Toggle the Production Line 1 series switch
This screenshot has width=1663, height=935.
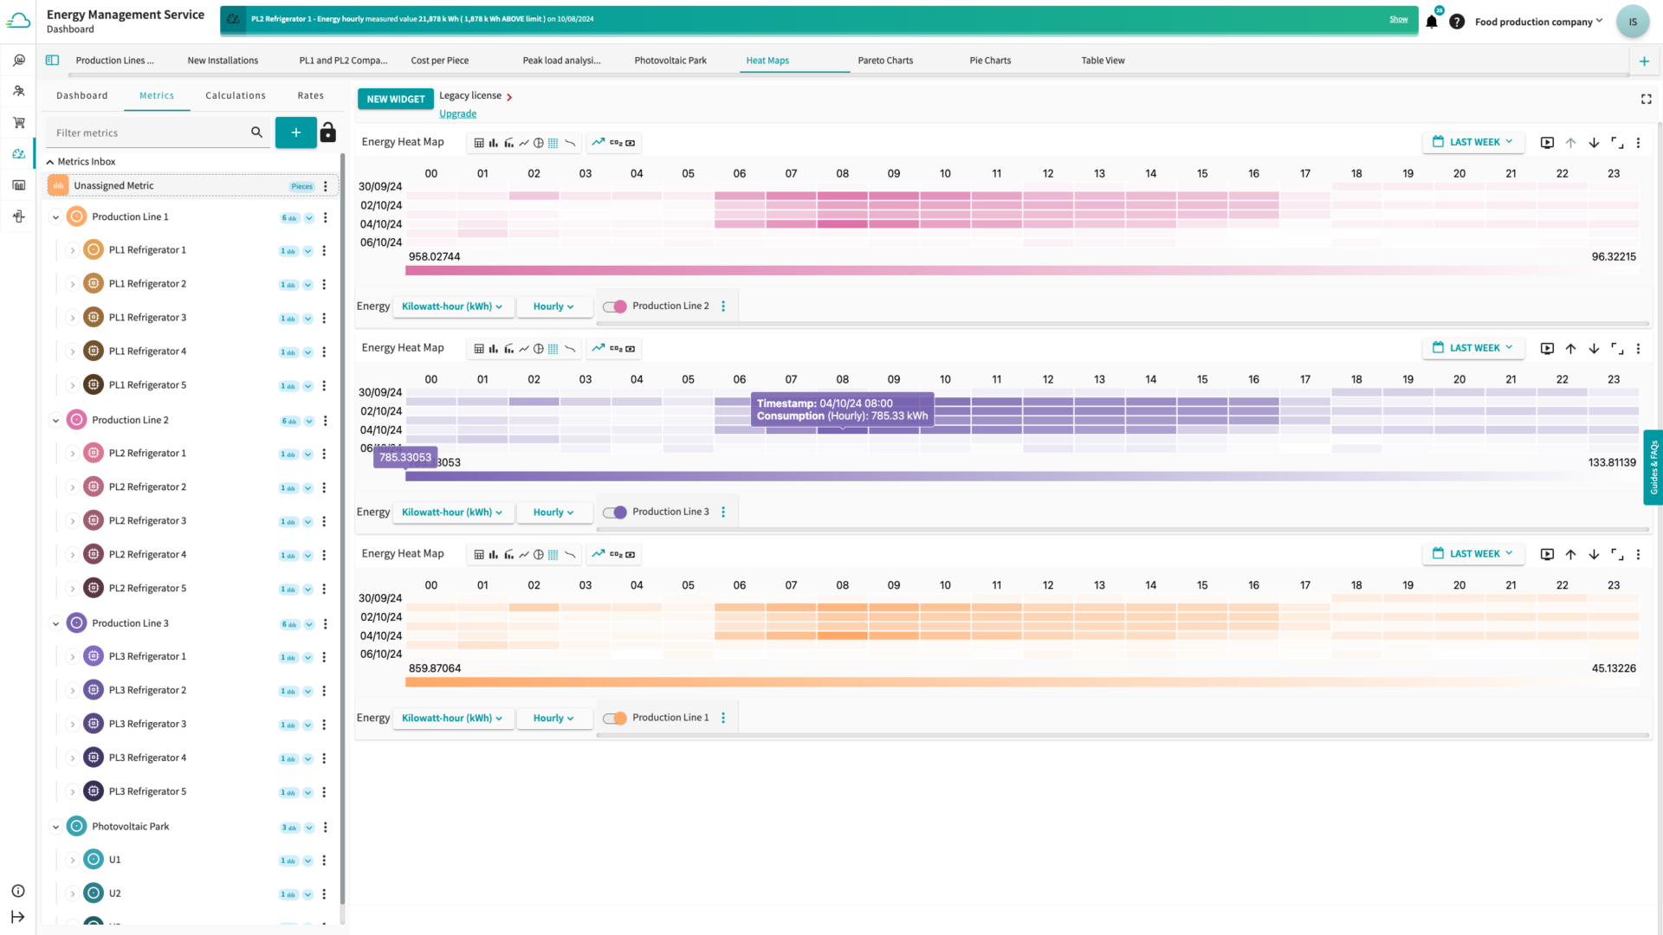615,719
